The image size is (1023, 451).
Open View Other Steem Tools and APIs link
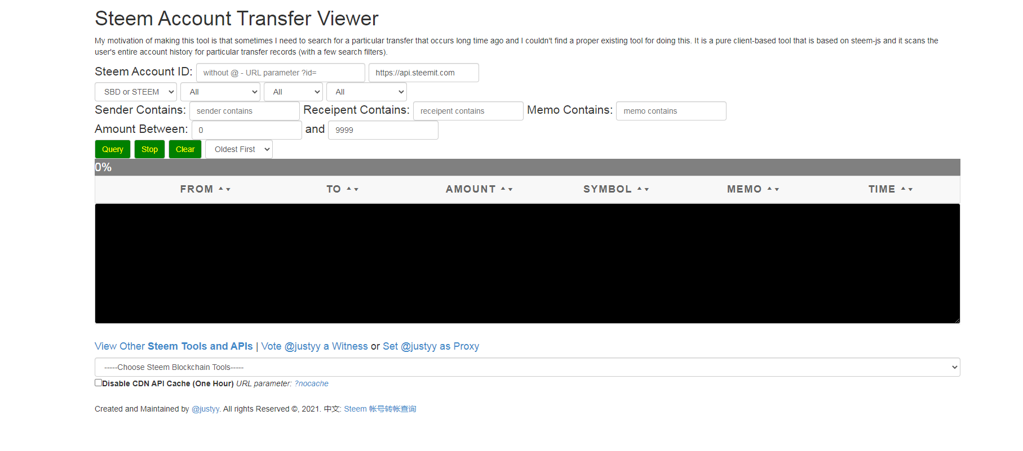(174, 346)
